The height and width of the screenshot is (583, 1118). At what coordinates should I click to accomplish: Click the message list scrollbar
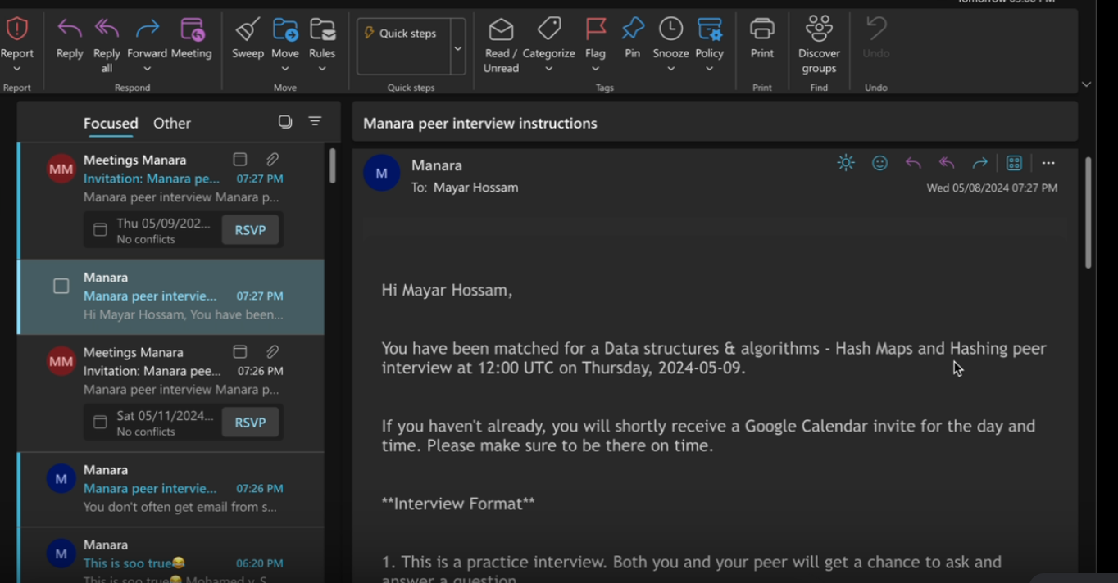point(332,166)
